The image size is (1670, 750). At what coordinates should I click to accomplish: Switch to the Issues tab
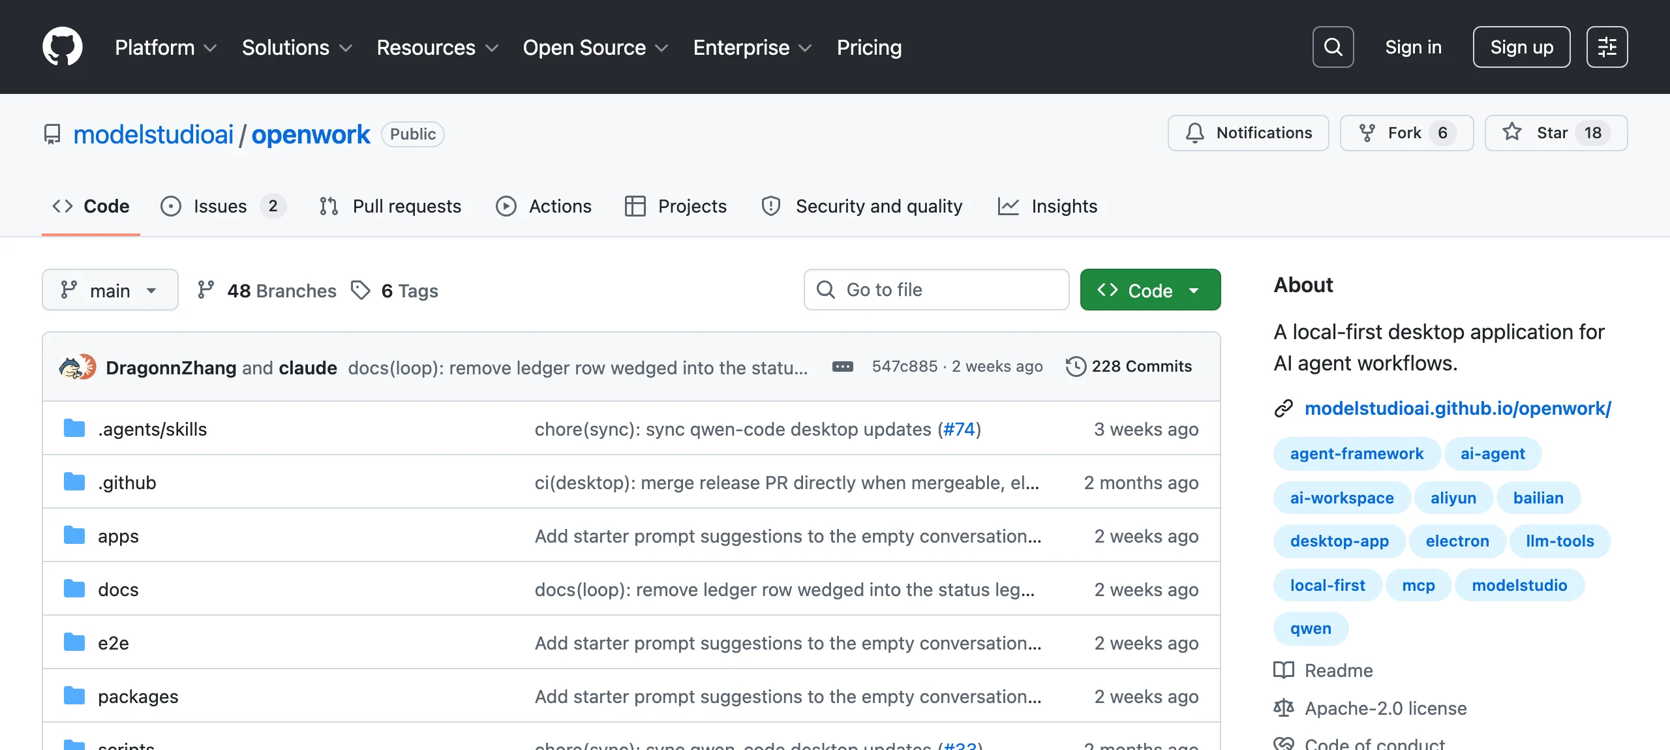pyautogui.click(x=223, y=206)
